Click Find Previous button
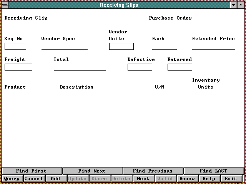246x184 pixels. pos(153,171)
